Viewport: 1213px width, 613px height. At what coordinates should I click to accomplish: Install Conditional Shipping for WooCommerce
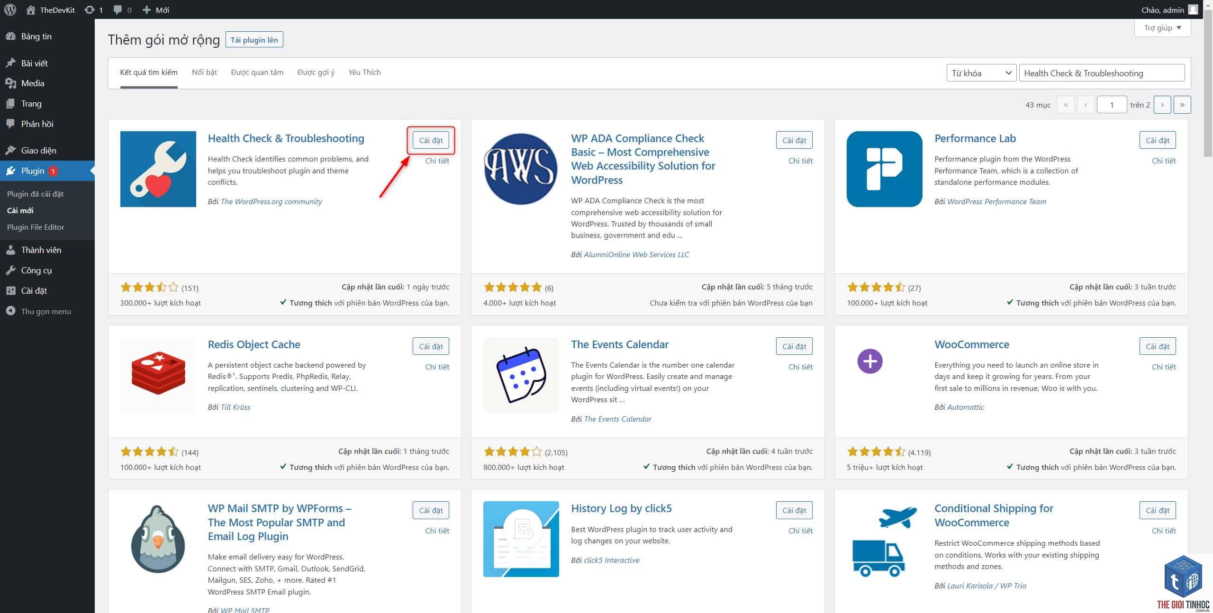point(1158,510)
